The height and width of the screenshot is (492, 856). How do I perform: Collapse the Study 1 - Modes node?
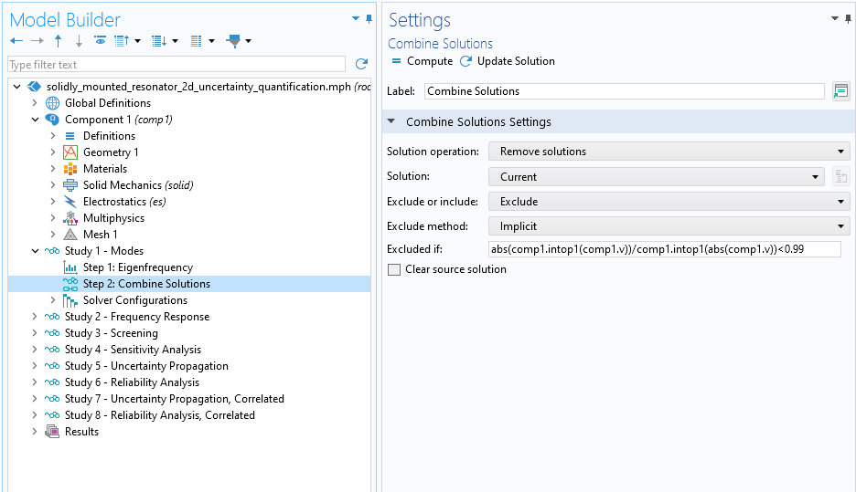tap(35, 251)
